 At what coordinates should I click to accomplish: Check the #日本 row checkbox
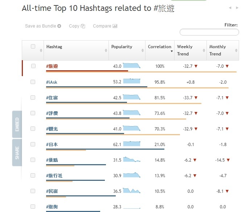[33, 144]
